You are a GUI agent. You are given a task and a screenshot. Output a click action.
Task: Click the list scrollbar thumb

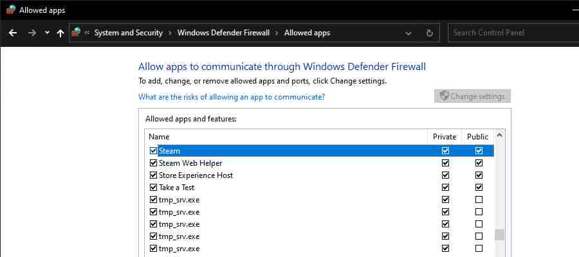pos(500,235)
